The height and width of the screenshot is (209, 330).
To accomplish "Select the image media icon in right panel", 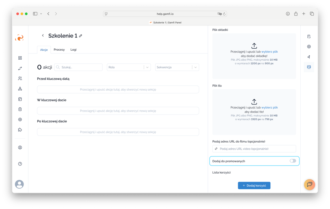I will (x=309, y=67).
